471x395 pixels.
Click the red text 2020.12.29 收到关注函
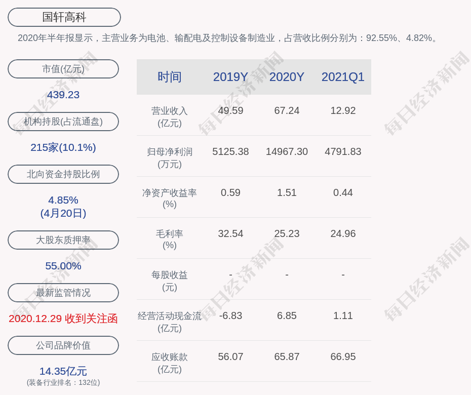coord(63,319)
